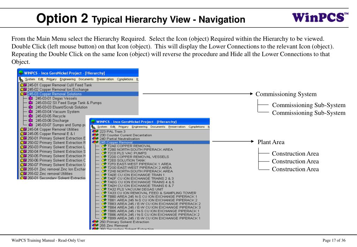This screenshot has height=247, width=357.
Task: Click sub-system icon of 245-03-02 SX Feed Surge Tank
Action: coord(31,103)
